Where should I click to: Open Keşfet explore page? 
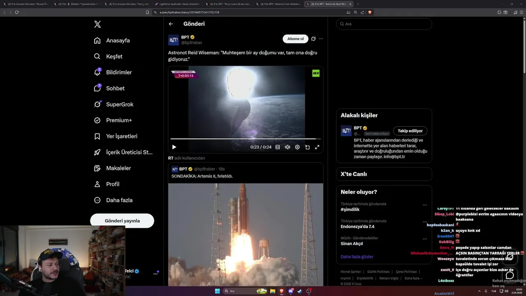(x=108, y=56)
